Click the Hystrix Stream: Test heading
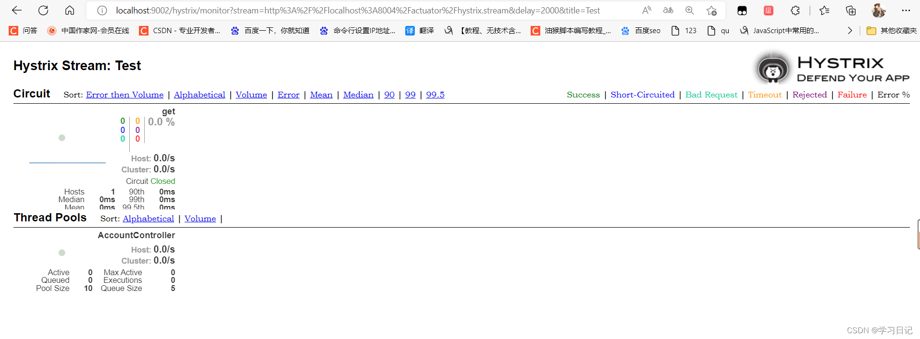This screenshot has width=920, height=339. click(x=77, y=65)
